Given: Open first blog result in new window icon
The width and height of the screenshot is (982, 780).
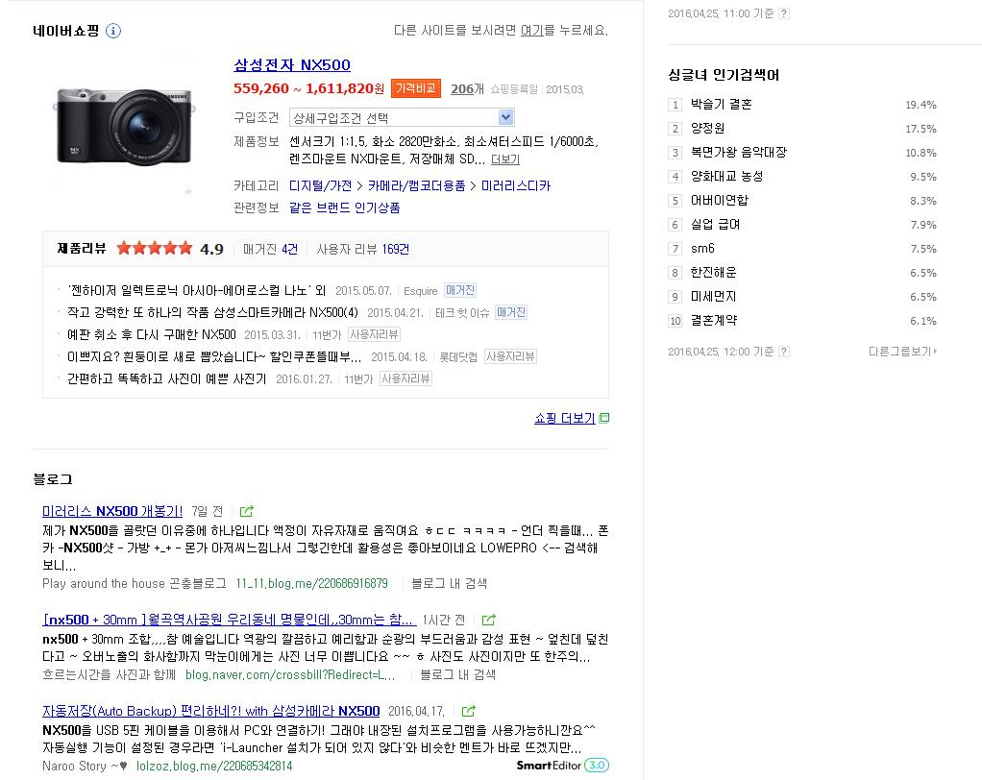Looking at the screenshot, I should 247,512.
